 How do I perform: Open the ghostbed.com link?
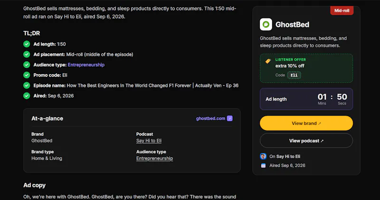210,118
